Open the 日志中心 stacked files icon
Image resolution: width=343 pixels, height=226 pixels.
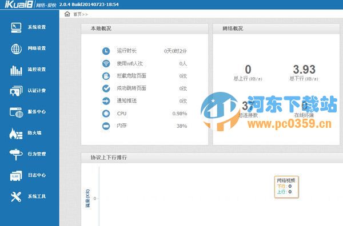(x=16, y=176)
